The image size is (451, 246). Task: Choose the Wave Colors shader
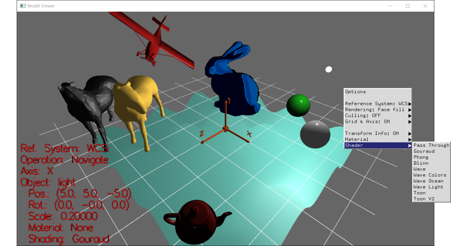pos(431,175)
